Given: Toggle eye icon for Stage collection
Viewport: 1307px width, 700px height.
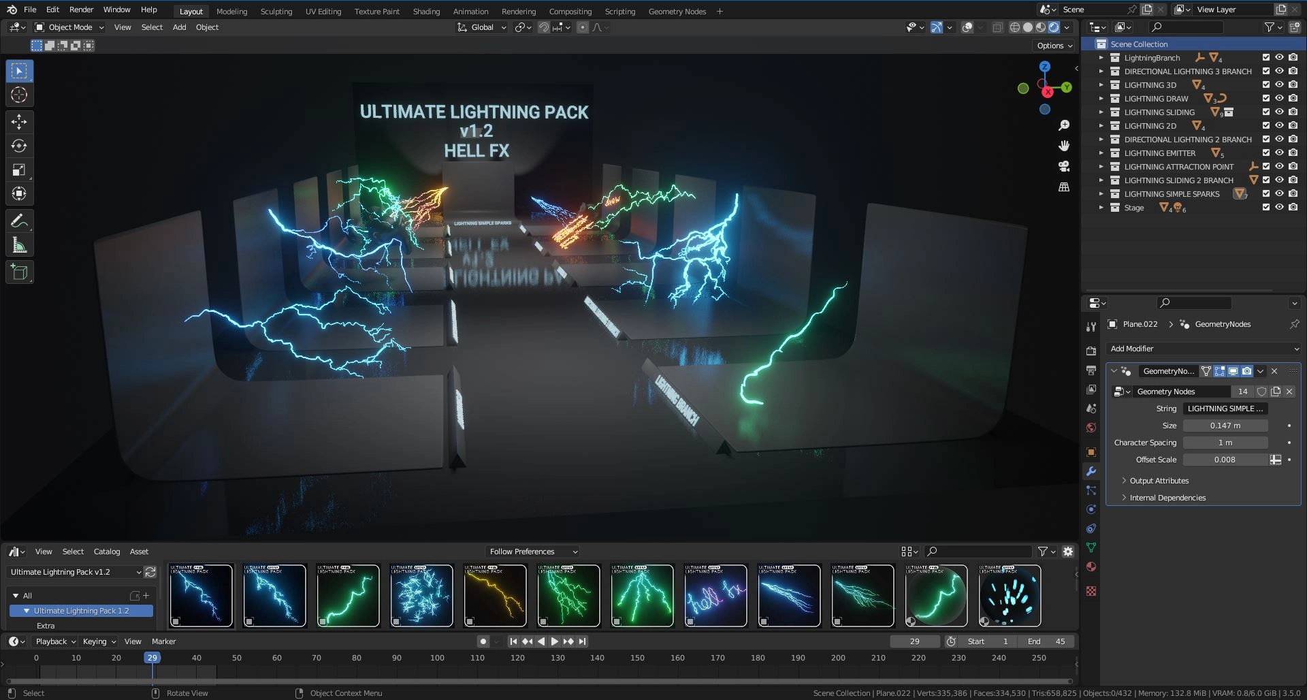Looking at the screenshot, I should (1279, 208).
